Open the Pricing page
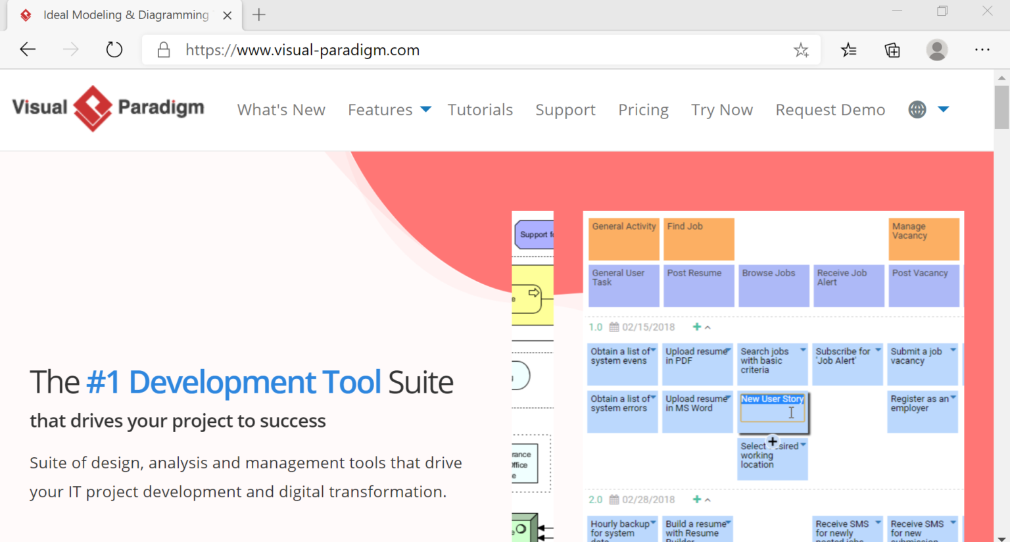1010x542 pixels. pyautogui.click(x=642, y=109)
